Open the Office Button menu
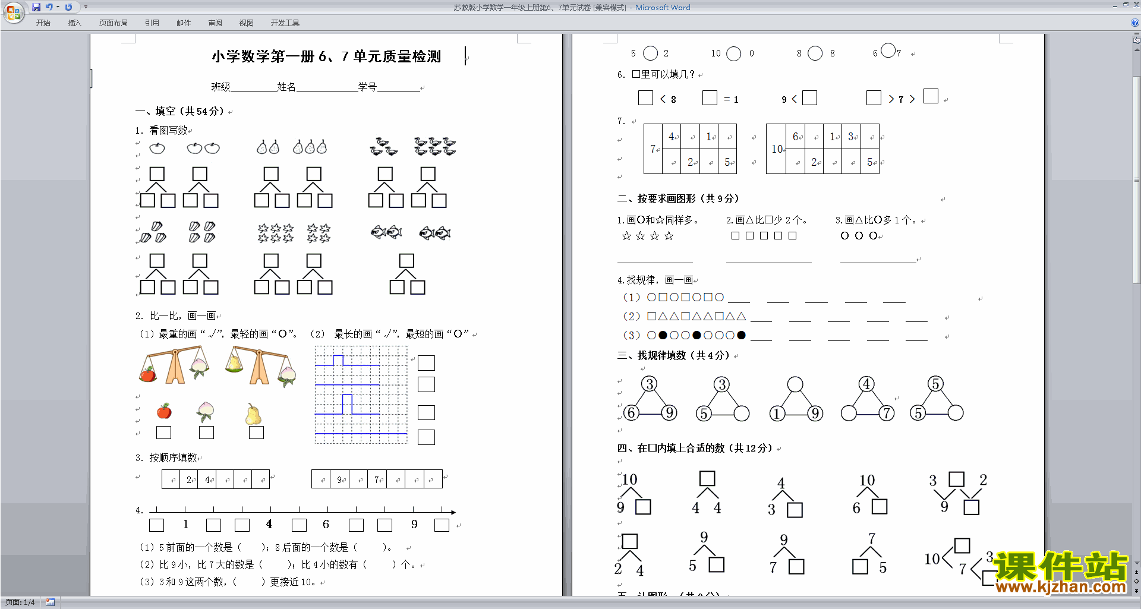 point(13,12)
